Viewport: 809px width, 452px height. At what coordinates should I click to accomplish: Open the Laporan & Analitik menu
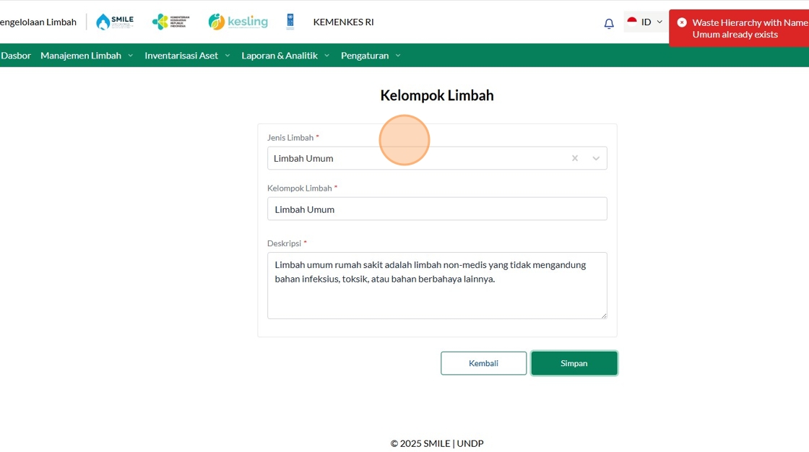(x=285, y=56)
